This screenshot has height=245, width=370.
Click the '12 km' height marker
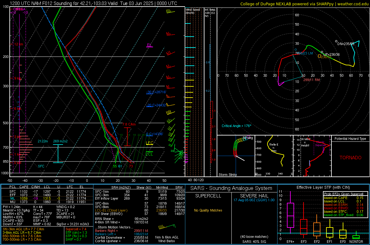(18, 44)
